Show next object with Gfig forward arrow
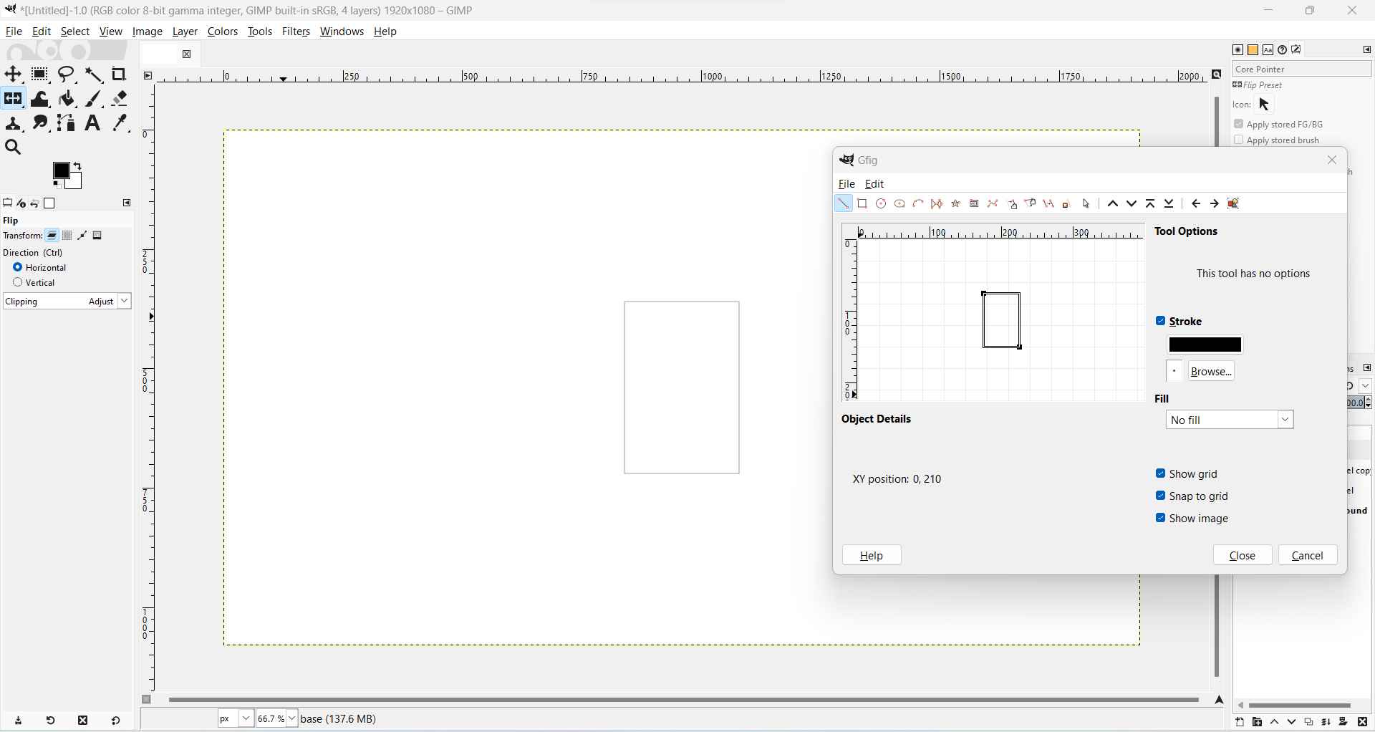1375x732 pixels. click(1215, 204)
